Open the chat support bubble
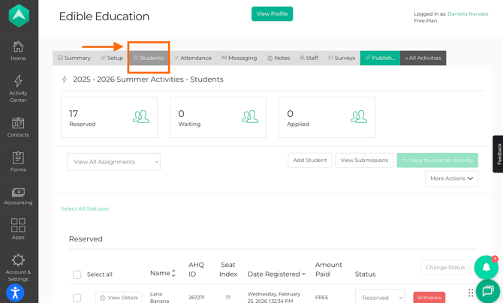 click(x=487, y=291)
